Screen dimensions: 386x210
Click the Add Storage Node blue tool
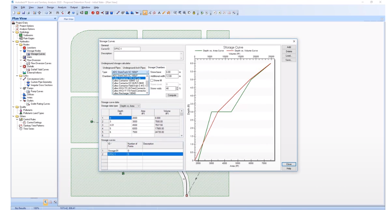click(x=112, y=13)
